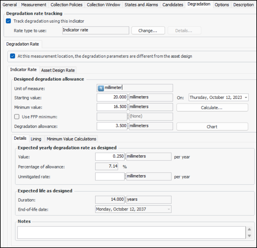
Task: Click the Minimum value millimeters unit field
Action: 151,107
